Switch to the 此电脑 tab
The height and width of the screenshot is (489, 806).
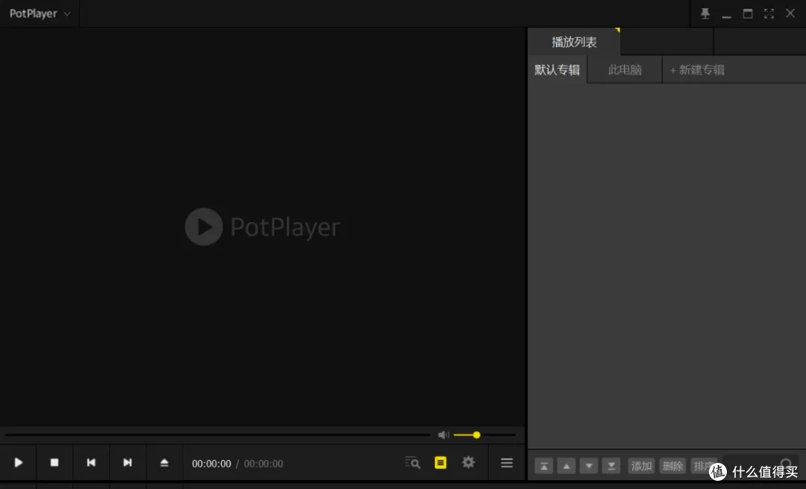click(x=625, y=70)
